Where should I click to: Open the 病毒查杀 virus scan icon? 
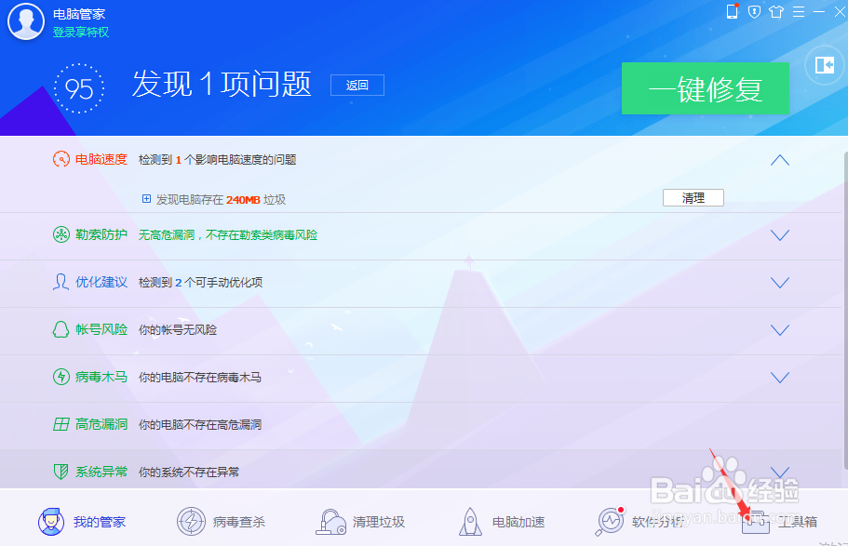tap(190, 521)
